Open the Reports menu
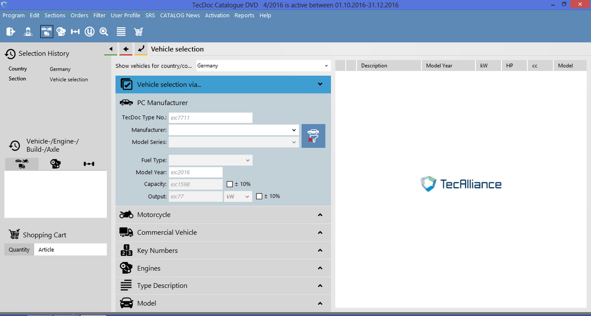The width and height of the screenshot is (591, 316). pos(244,15)
